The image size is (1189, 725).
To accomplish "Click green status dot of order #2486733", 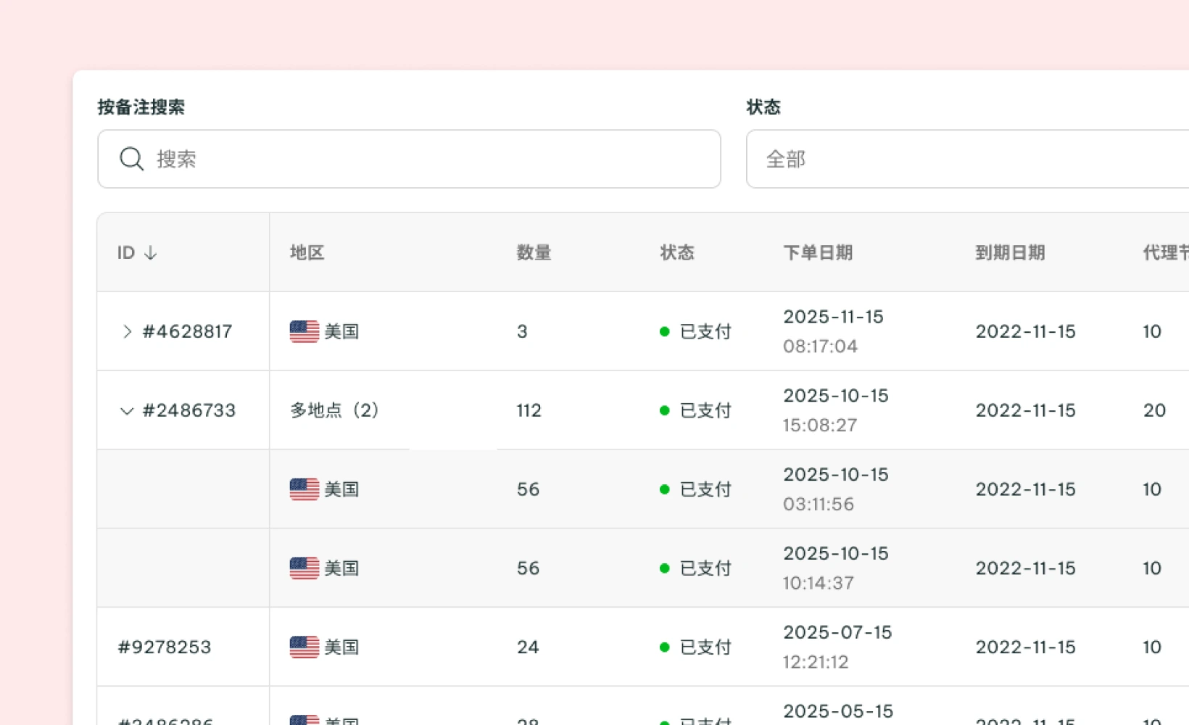I will pyautogui.click(x=664, y=410).
